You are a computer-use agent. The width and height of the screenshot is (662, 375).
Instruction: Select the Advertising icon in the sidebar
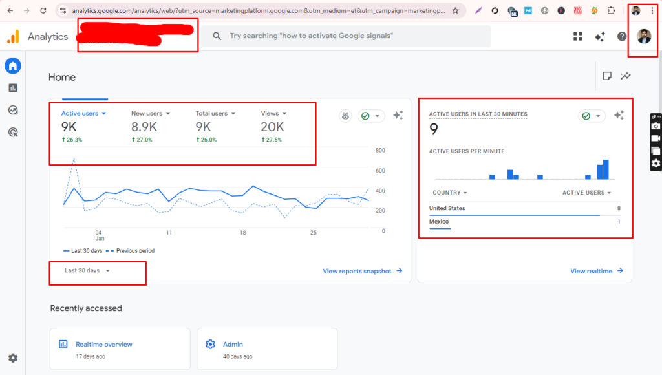click(x=13, y=132)
